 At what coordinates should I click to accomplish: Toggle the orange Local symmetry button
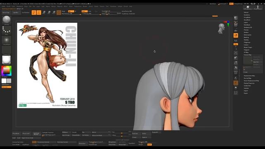236,35
